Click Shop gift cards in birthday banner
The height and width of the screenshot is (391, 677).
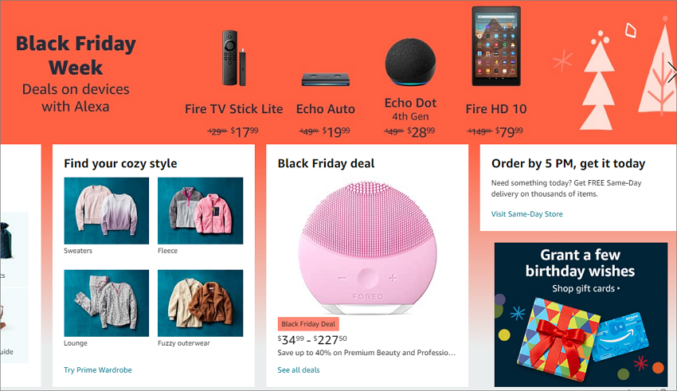click(x=585, y=289)
